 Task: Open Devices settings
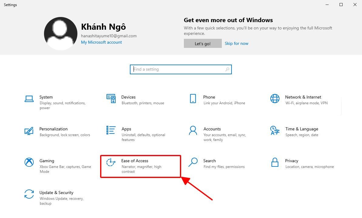coord(129,100)
